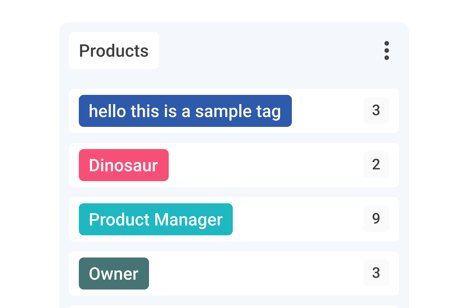Click empty space in the Owner row
The width and height of the screenshot is (468, 308).
tap(252, 274)
